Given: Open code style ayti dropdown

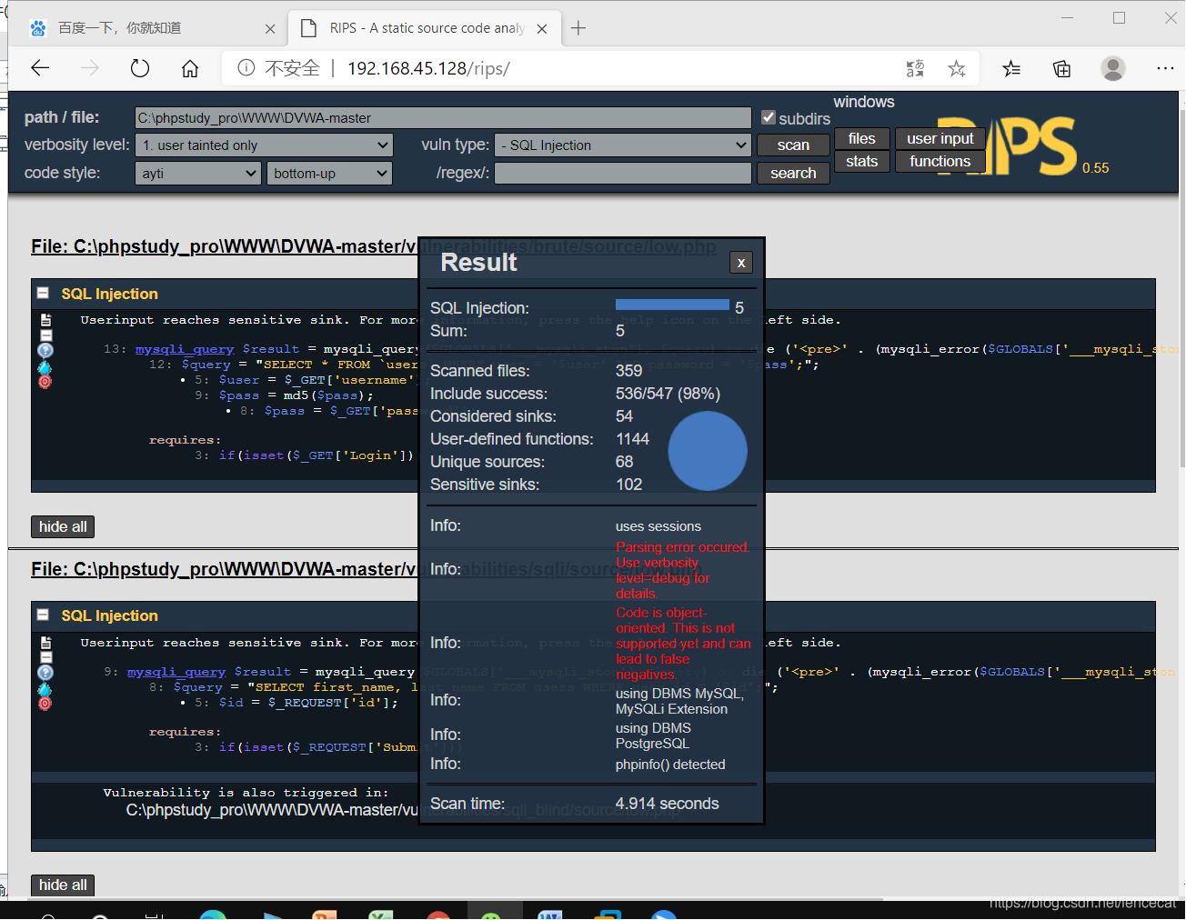Looking at the screenshot, I should 198,174.
